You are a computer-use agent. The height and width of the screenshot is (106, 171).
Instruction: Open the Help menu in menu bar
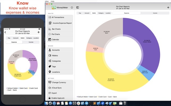[52, 1]
